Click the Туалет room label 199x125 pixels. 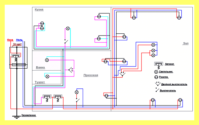[40, 82]
